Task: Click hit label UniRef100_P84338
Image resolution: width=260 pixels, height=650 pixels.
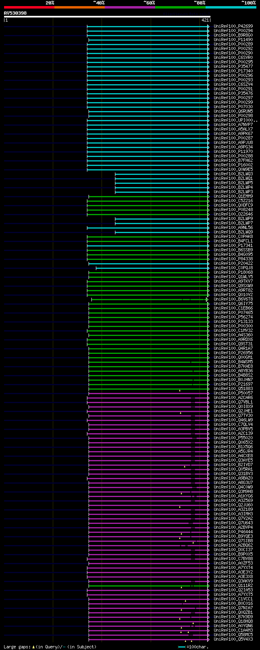Action: coord(233,259)
